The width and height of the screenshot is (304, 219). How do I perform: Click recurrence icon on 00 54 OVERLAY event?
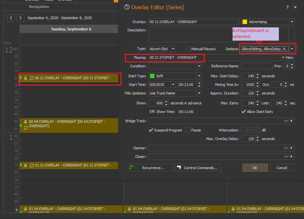click(26, 128)
